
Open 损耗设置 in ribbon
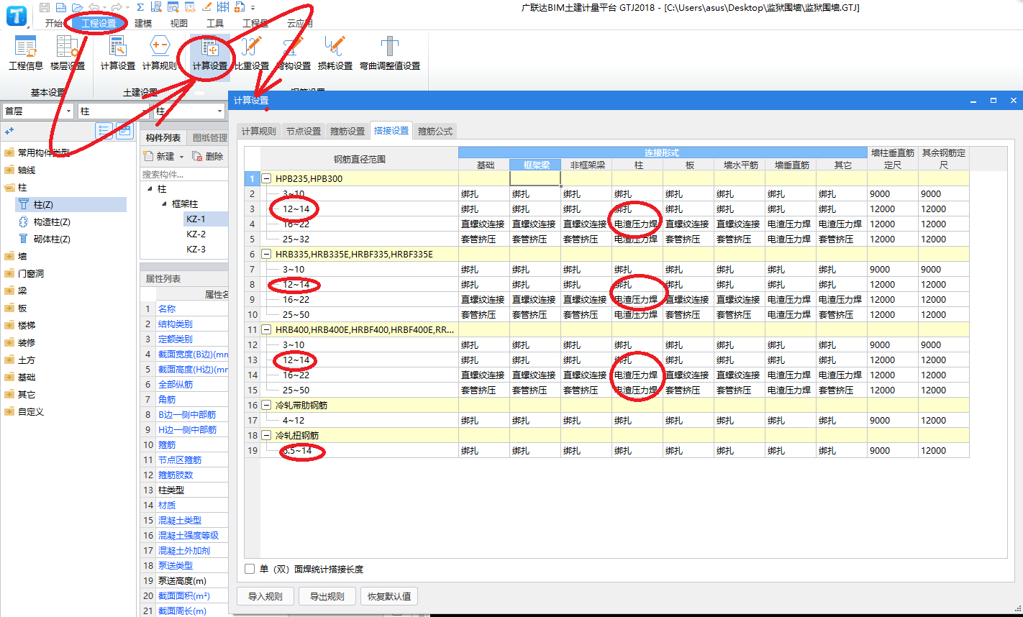[x=335, y=54]
